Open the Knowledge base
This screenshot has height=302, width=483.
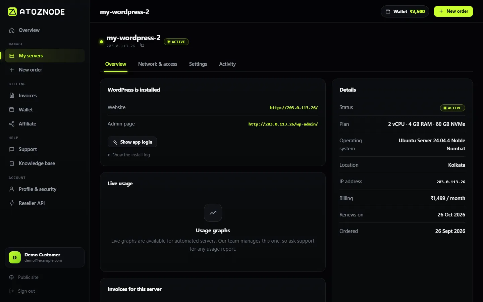click(x=45, y=163)
